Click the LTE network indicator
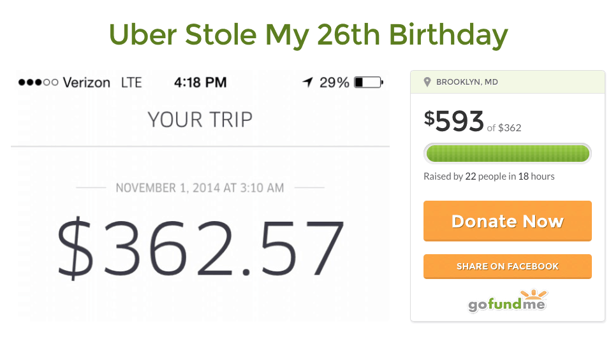 click(131, 82)
